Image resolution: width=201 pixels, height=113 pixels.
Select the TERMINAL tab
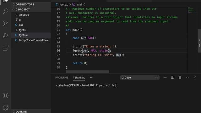pos(79,78)
